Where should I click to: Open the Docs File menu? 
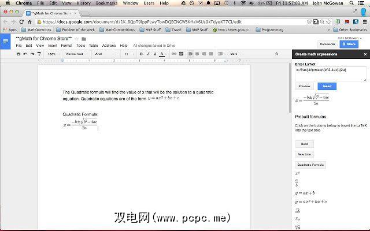18,46
